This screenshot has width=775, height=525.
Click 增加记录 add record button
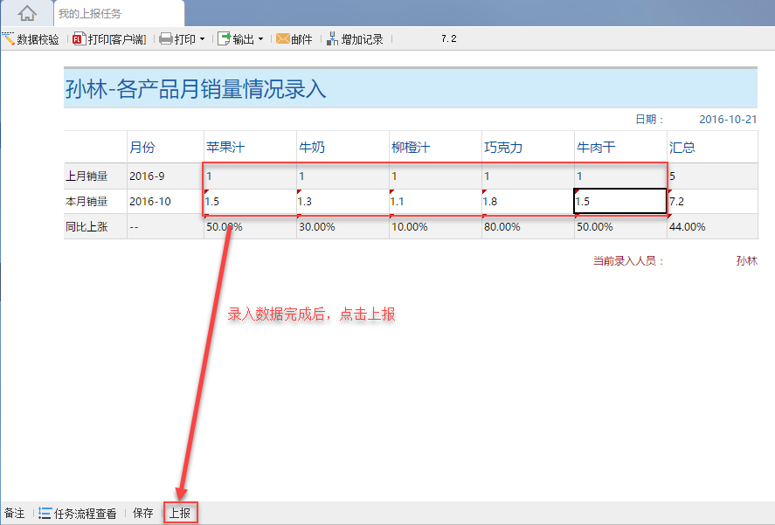click(x=355, y=39)
